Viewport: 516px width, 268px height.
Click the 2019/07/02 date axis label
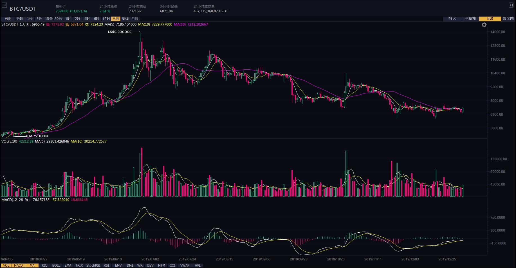pos(150,259)
